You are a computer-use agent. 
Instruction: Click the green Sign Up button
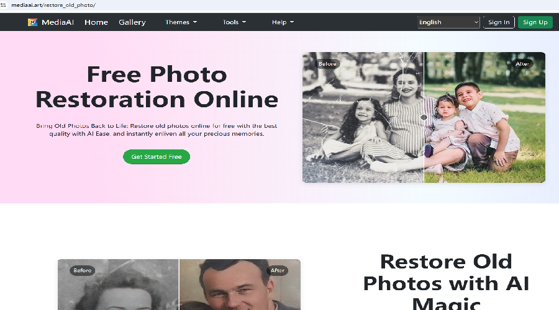coord(535,22)
